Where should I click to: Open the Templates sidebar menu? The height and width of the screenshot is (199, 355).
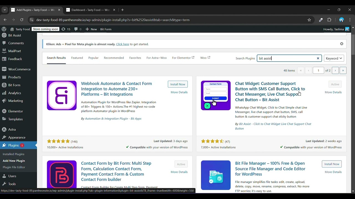(x=18, y=119)
